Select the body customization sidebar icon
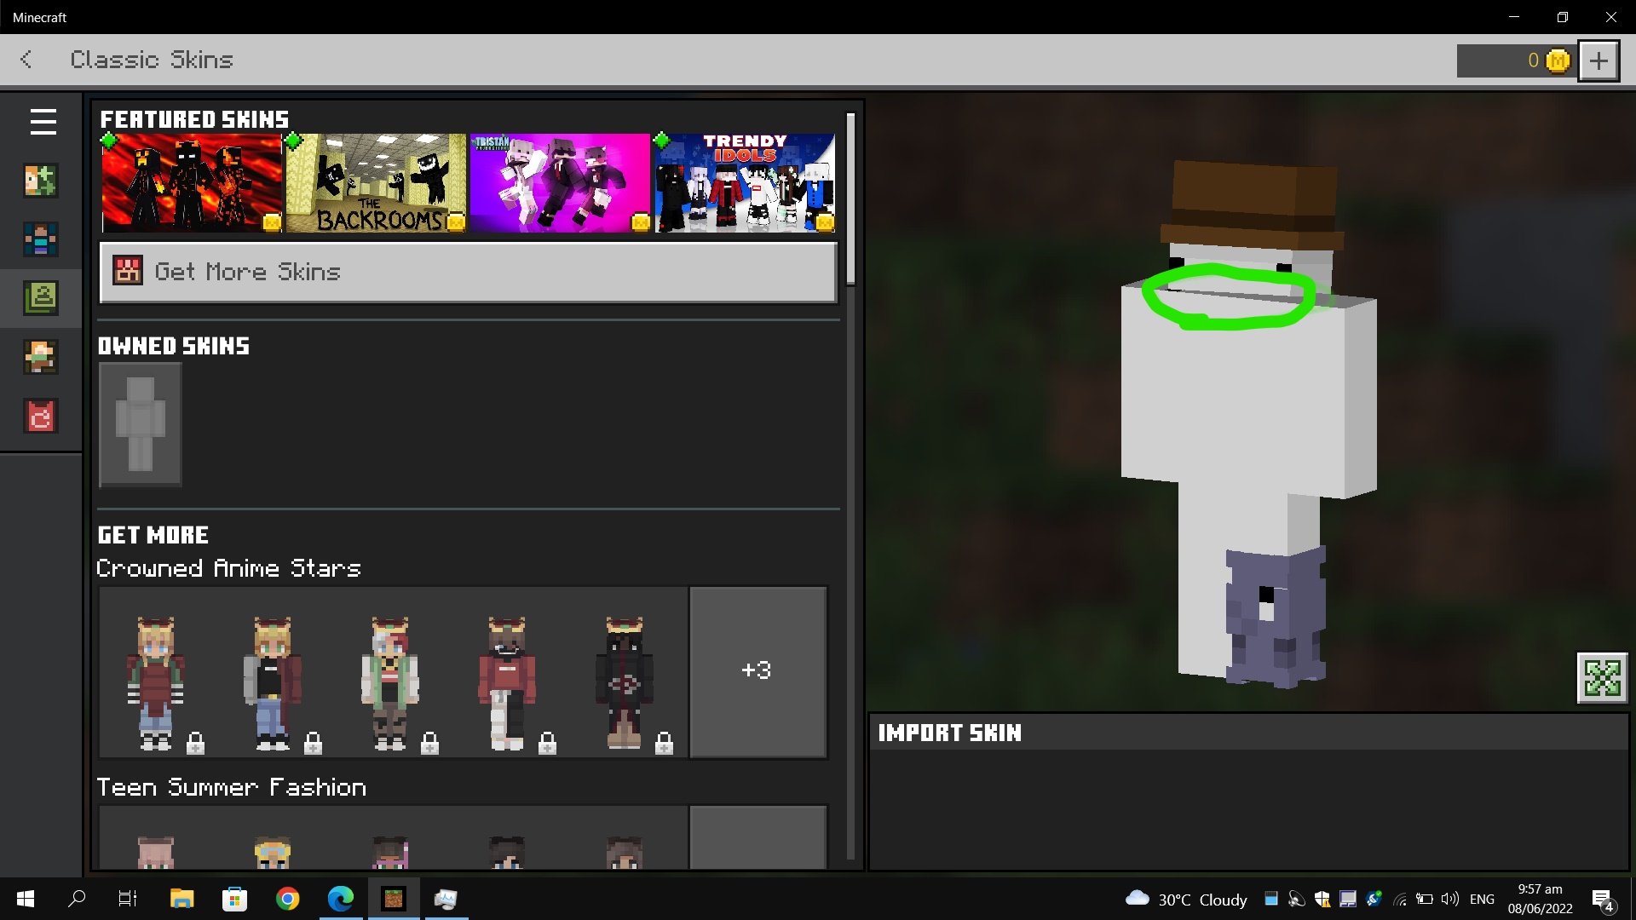The height and width of the screenshot is (920, 1636). [41, 240]
